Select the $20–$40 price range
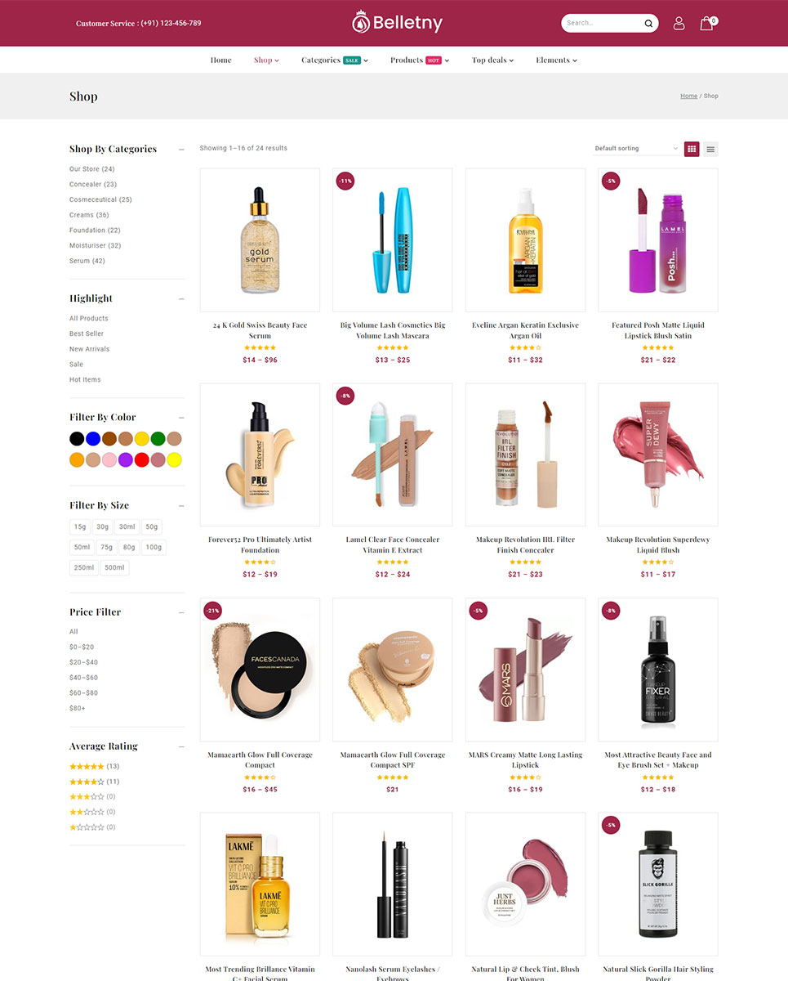Screen dimensions: 788x981 pos(83,662)
